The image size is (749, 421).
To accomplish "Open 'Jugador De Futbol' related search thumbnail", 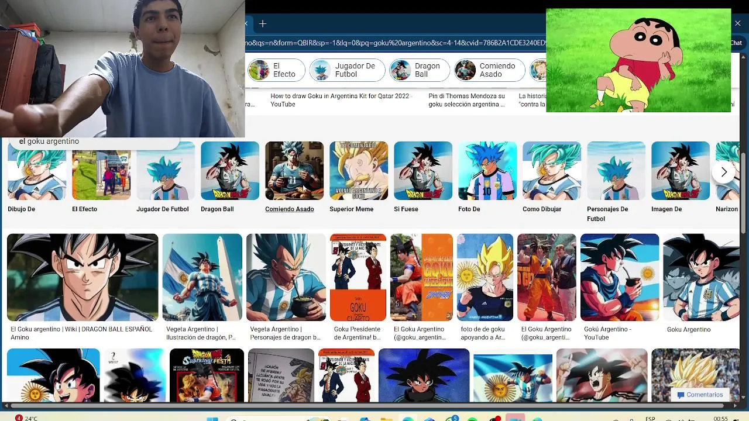I will 166,171.
